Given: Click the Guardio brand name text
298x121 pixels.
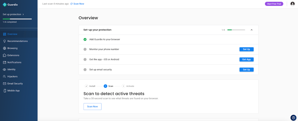Looking at the screenshot, I should [x=13, y=5].
